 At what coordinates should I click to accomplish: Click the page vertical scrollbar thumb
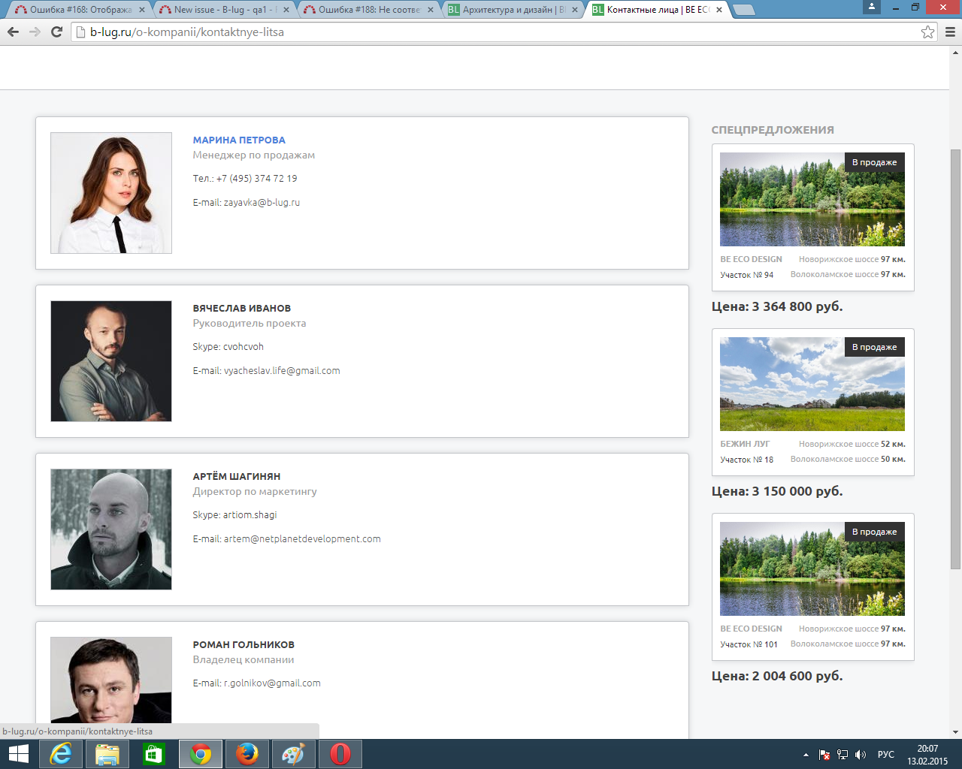point(955,359)
